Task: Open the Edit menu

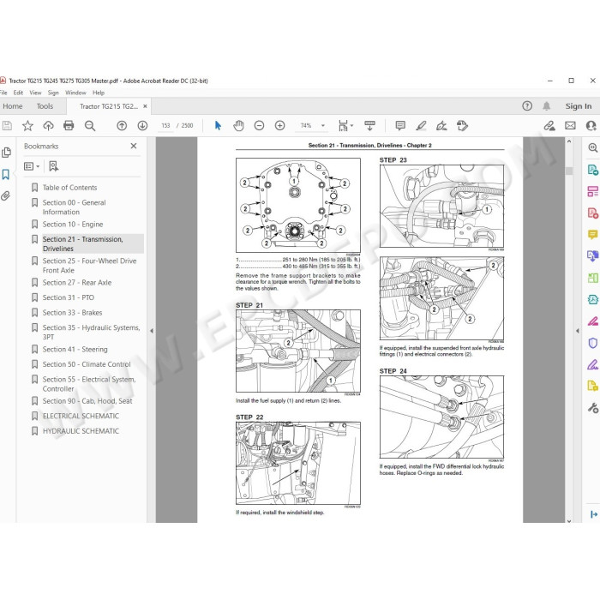Action: [18, 93]
